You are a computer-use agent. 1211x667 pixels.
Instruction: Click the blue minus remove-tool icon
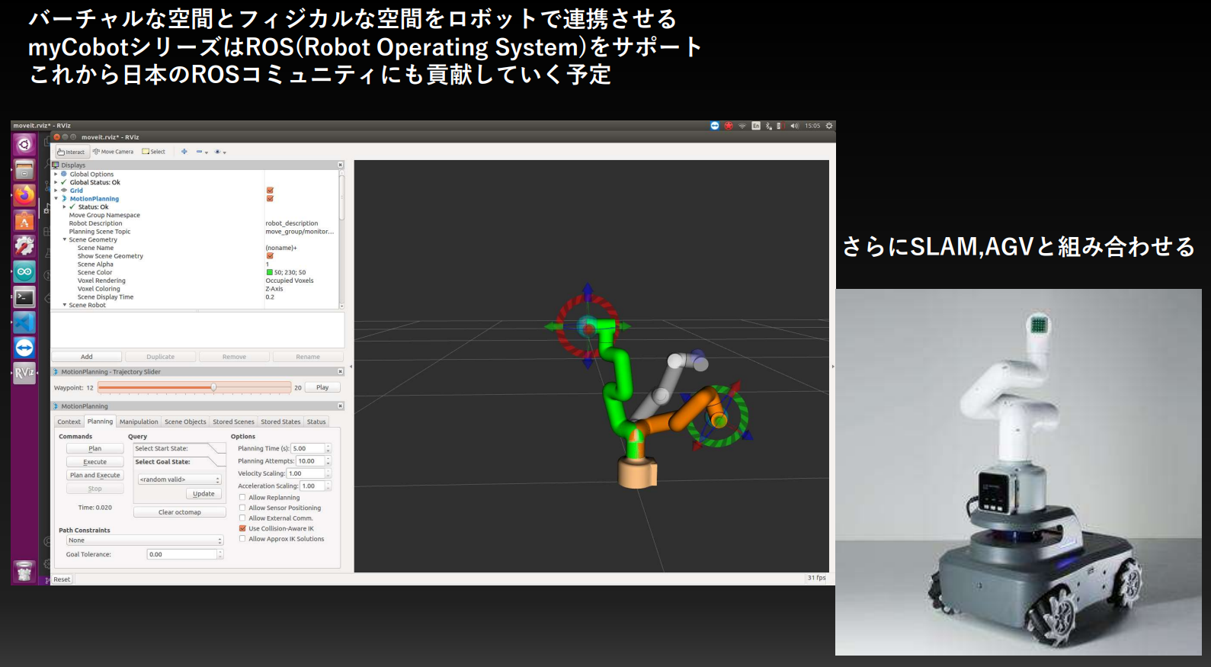[x=201, y=152]
